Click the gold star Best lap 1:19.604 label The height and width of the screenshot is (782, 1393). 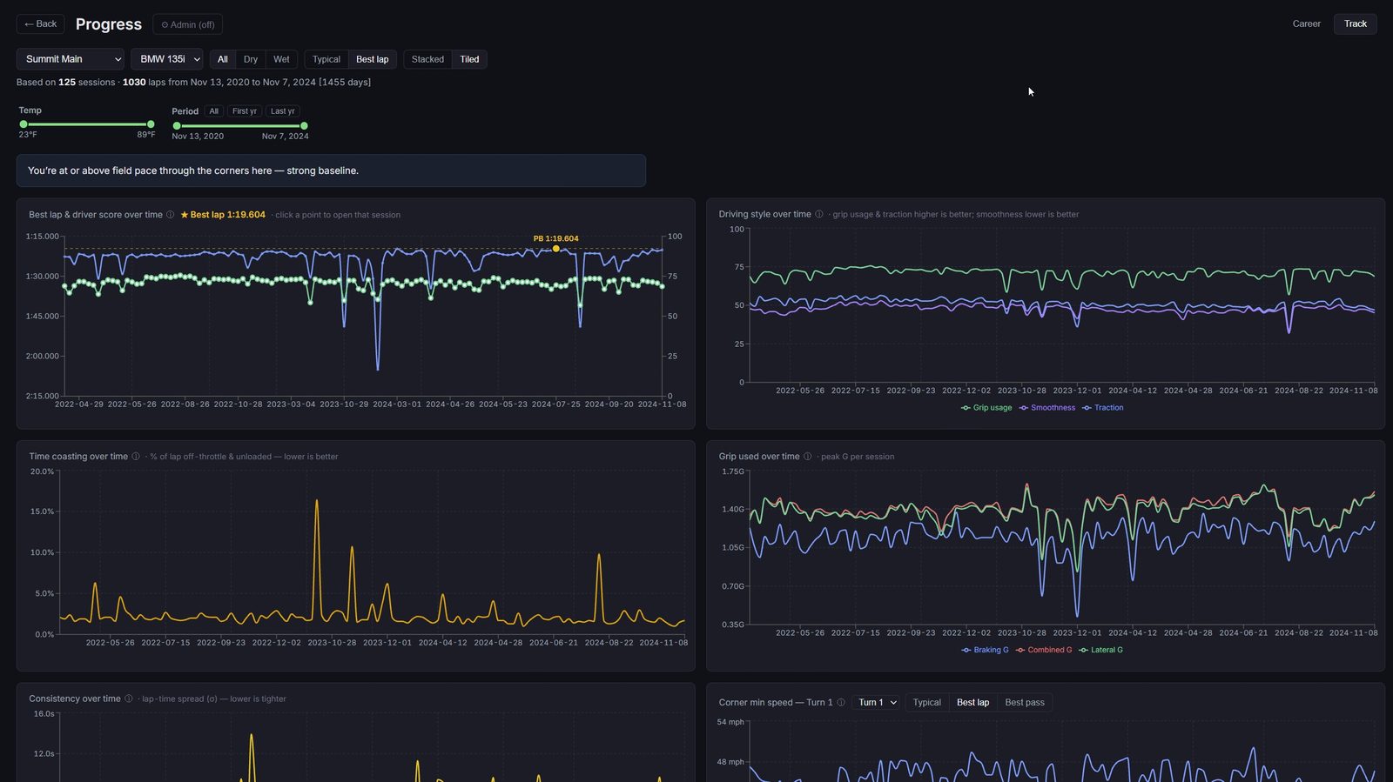click(223, 215)
